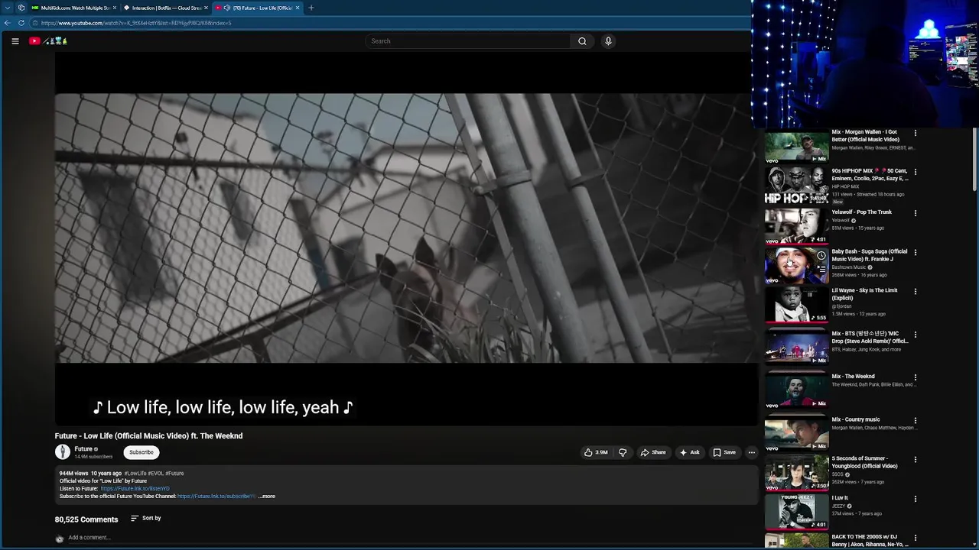The image size is (979, 550).
Task: Open options for Mix - Country music
Action: pos(916,420)
